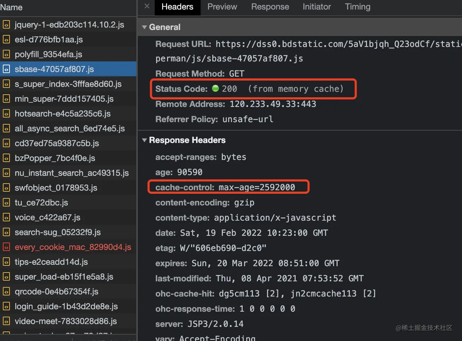The height and width of the screenshot is (341, 462).
Task: Select the failed every_cookie_mac_82990d4.js request
Action: (x=73, y=247)
